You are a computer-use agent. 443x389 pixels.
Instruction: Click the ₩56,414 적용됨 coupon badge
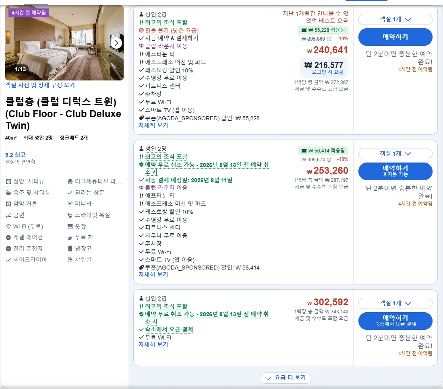pyautogui.click(x=323, y=151)
